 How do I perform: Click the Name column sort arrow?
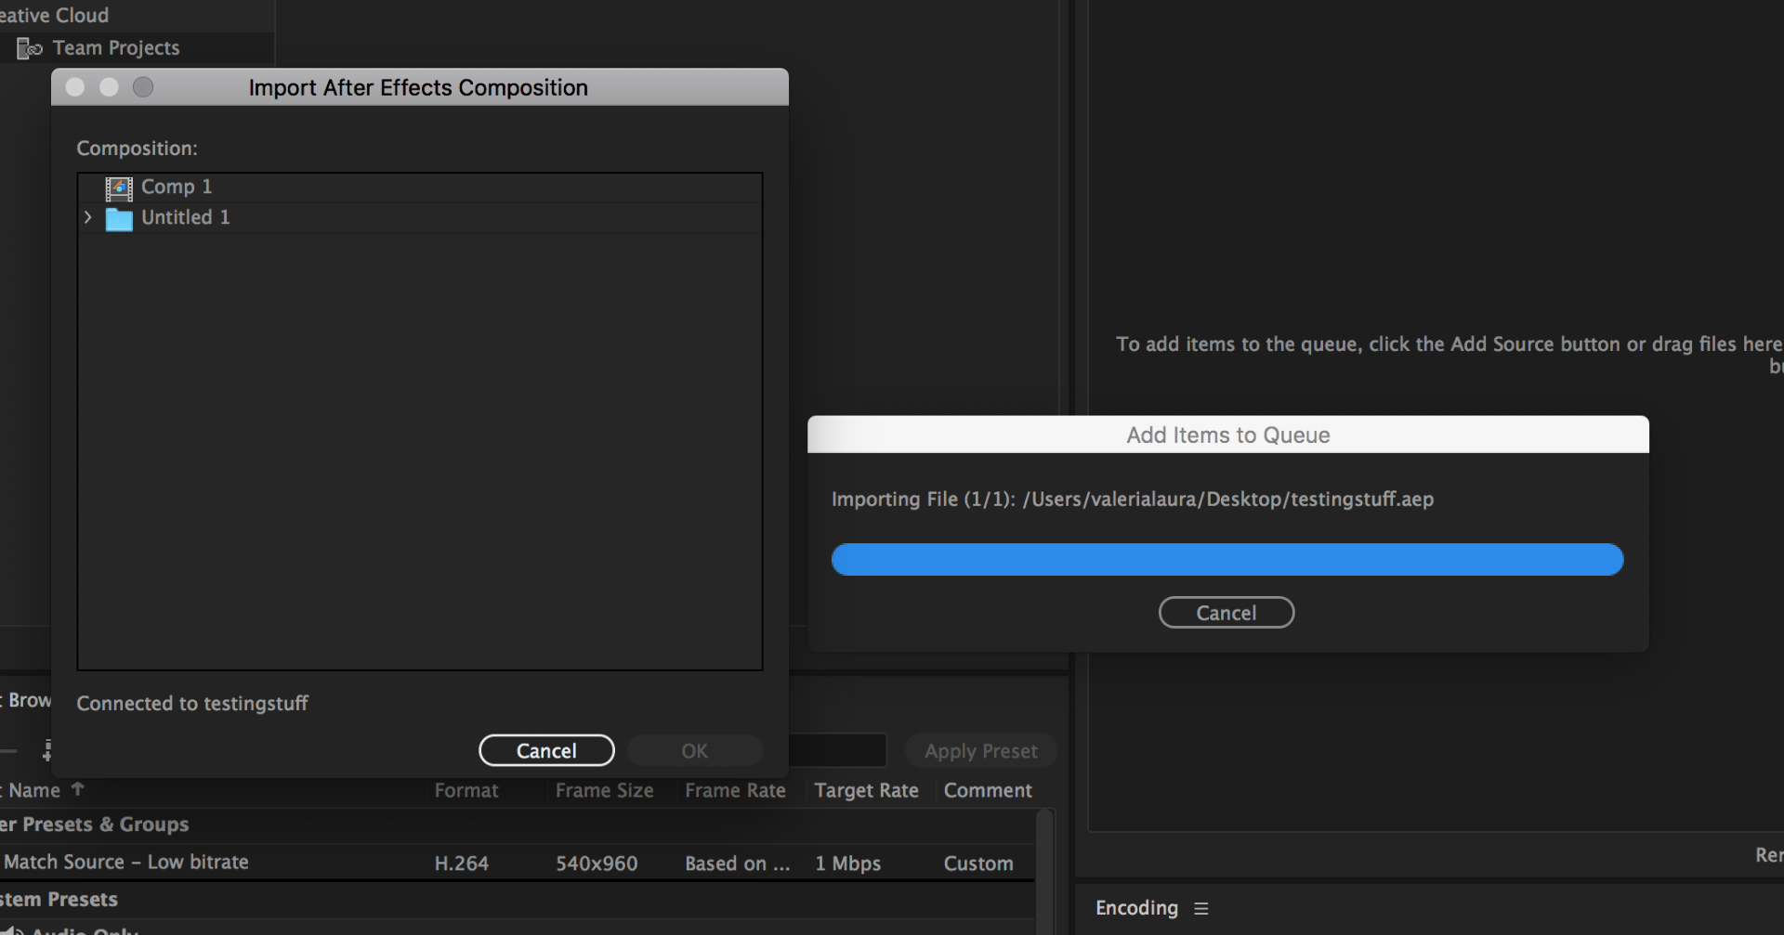(x=78, y=789)
